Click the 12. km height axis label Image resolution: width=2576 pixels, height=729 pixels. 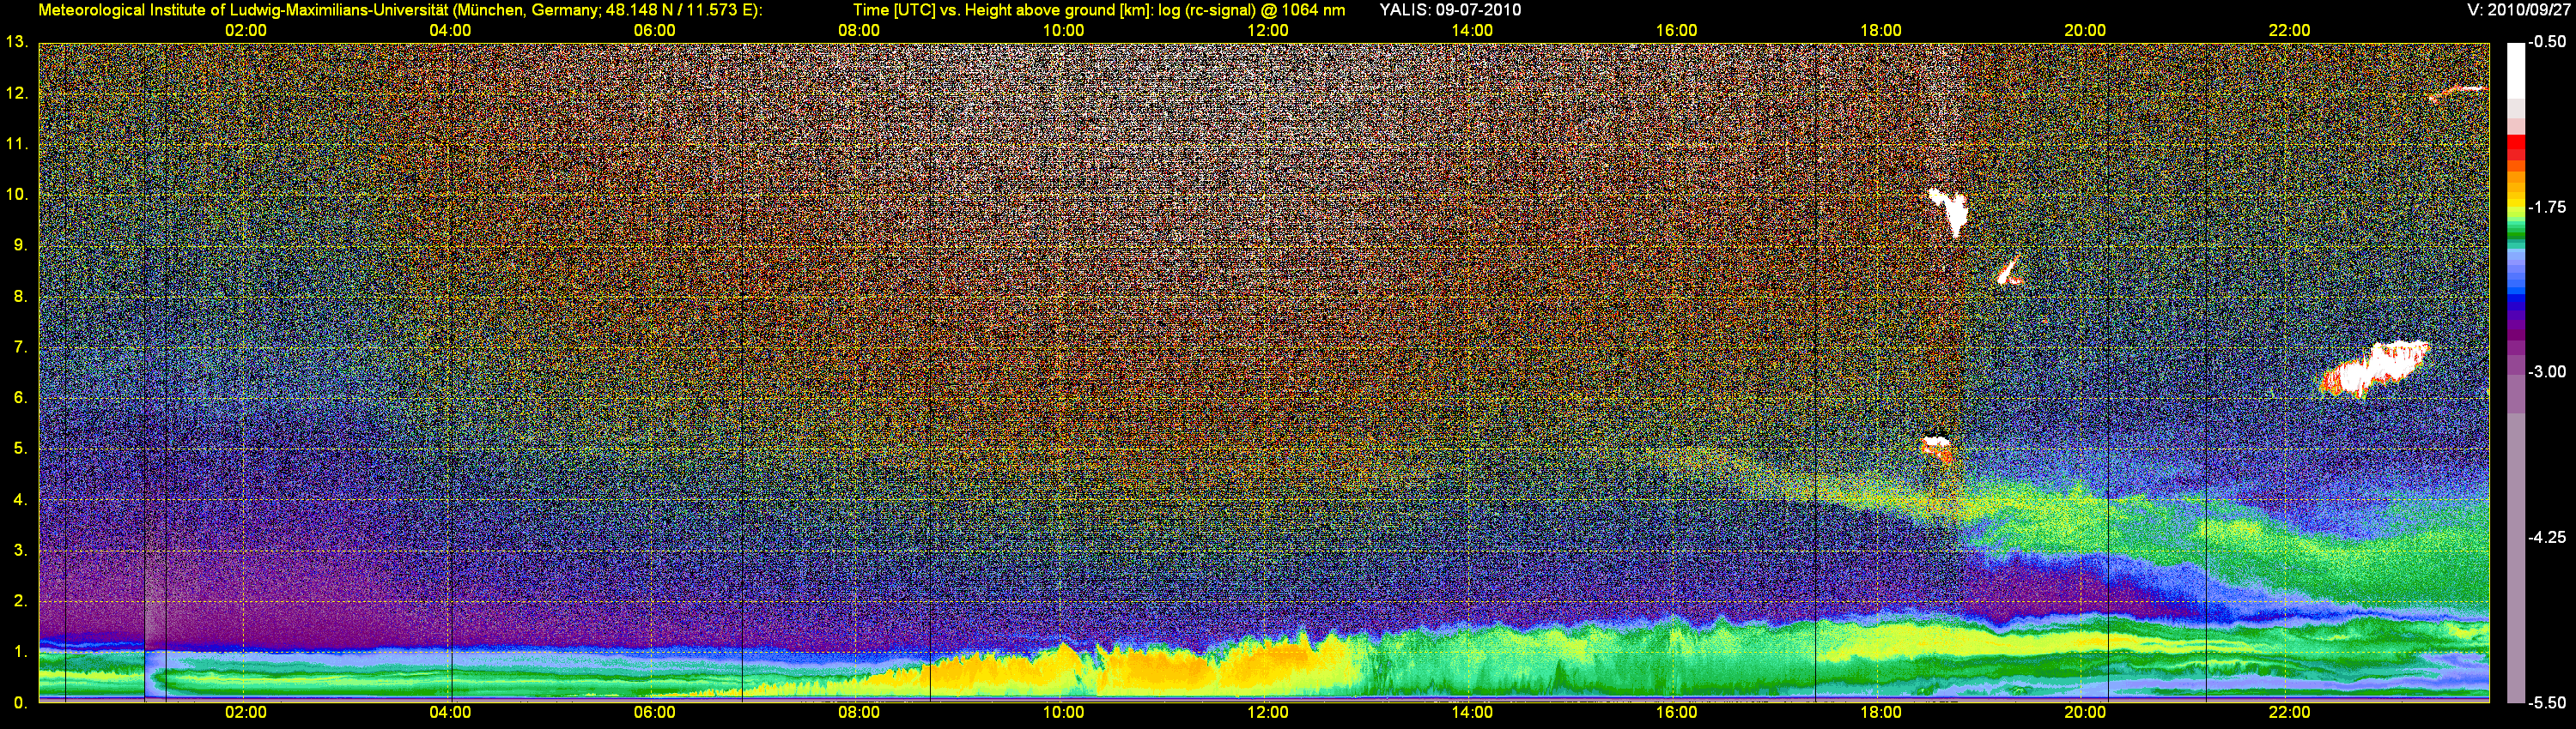point(16,93)
